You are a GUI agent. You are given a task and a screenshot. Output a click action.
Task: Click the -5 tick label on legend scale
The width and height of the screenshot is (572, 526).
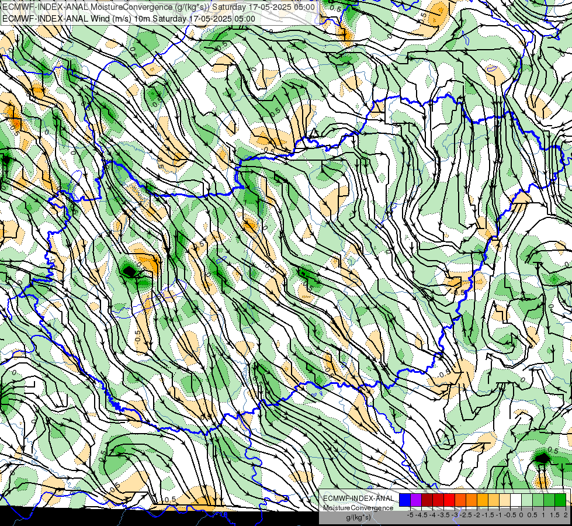(x=410, y=515)
